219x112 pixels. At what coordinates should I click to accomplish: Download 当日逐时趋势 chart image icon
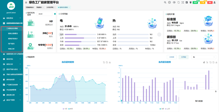[x=110, y=62]
